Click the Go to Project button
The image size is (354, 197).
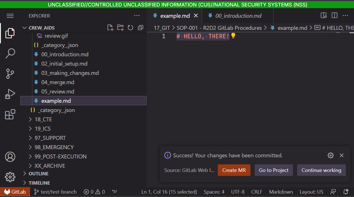(274, 170)
